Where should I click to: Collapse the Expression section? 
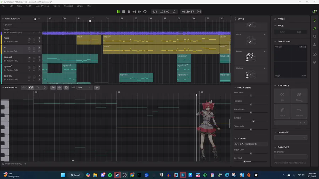(275, 41)
